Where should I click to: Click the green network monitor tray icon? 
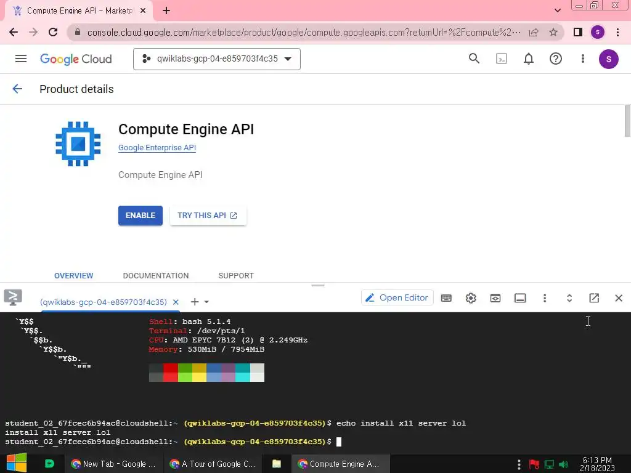(x=549, y=464)
